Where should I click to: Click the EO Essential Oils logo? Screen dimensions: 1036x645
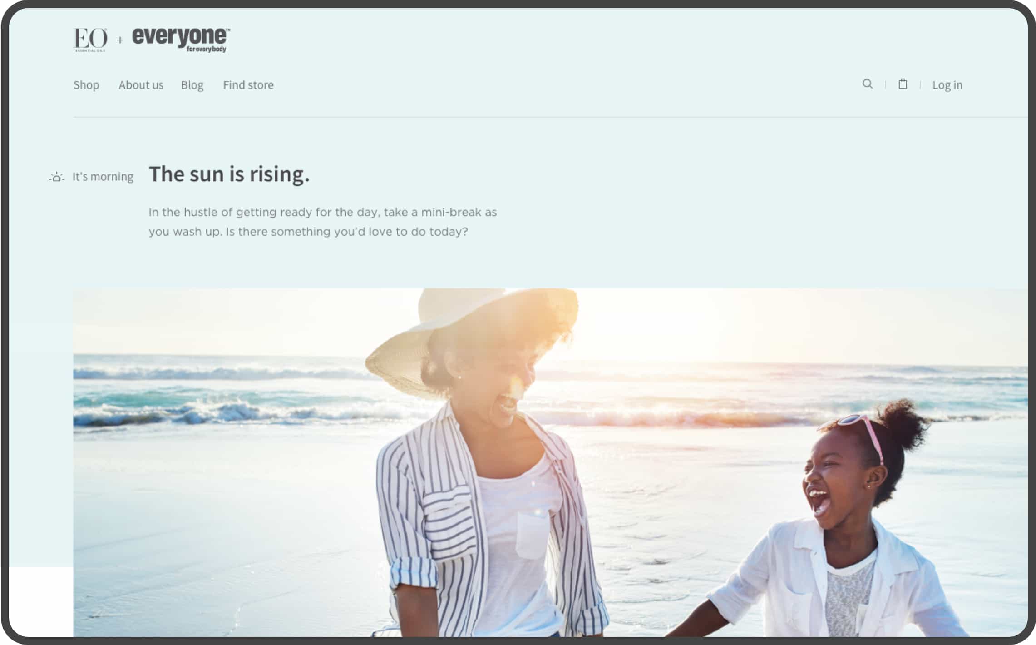click(90, 40)
